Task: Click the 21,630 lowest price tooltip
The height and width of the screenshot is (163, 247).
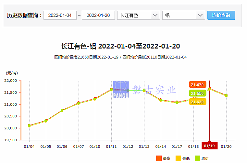Action: [198, 102]
